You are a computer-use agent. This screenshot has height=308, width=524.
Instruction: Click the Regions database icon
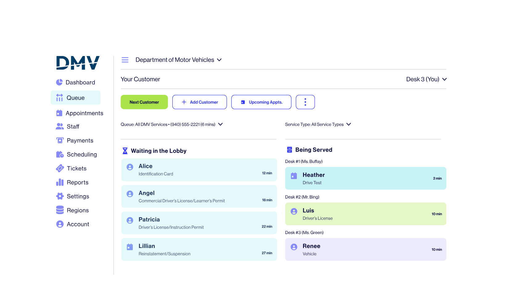(x=60, y=210)
